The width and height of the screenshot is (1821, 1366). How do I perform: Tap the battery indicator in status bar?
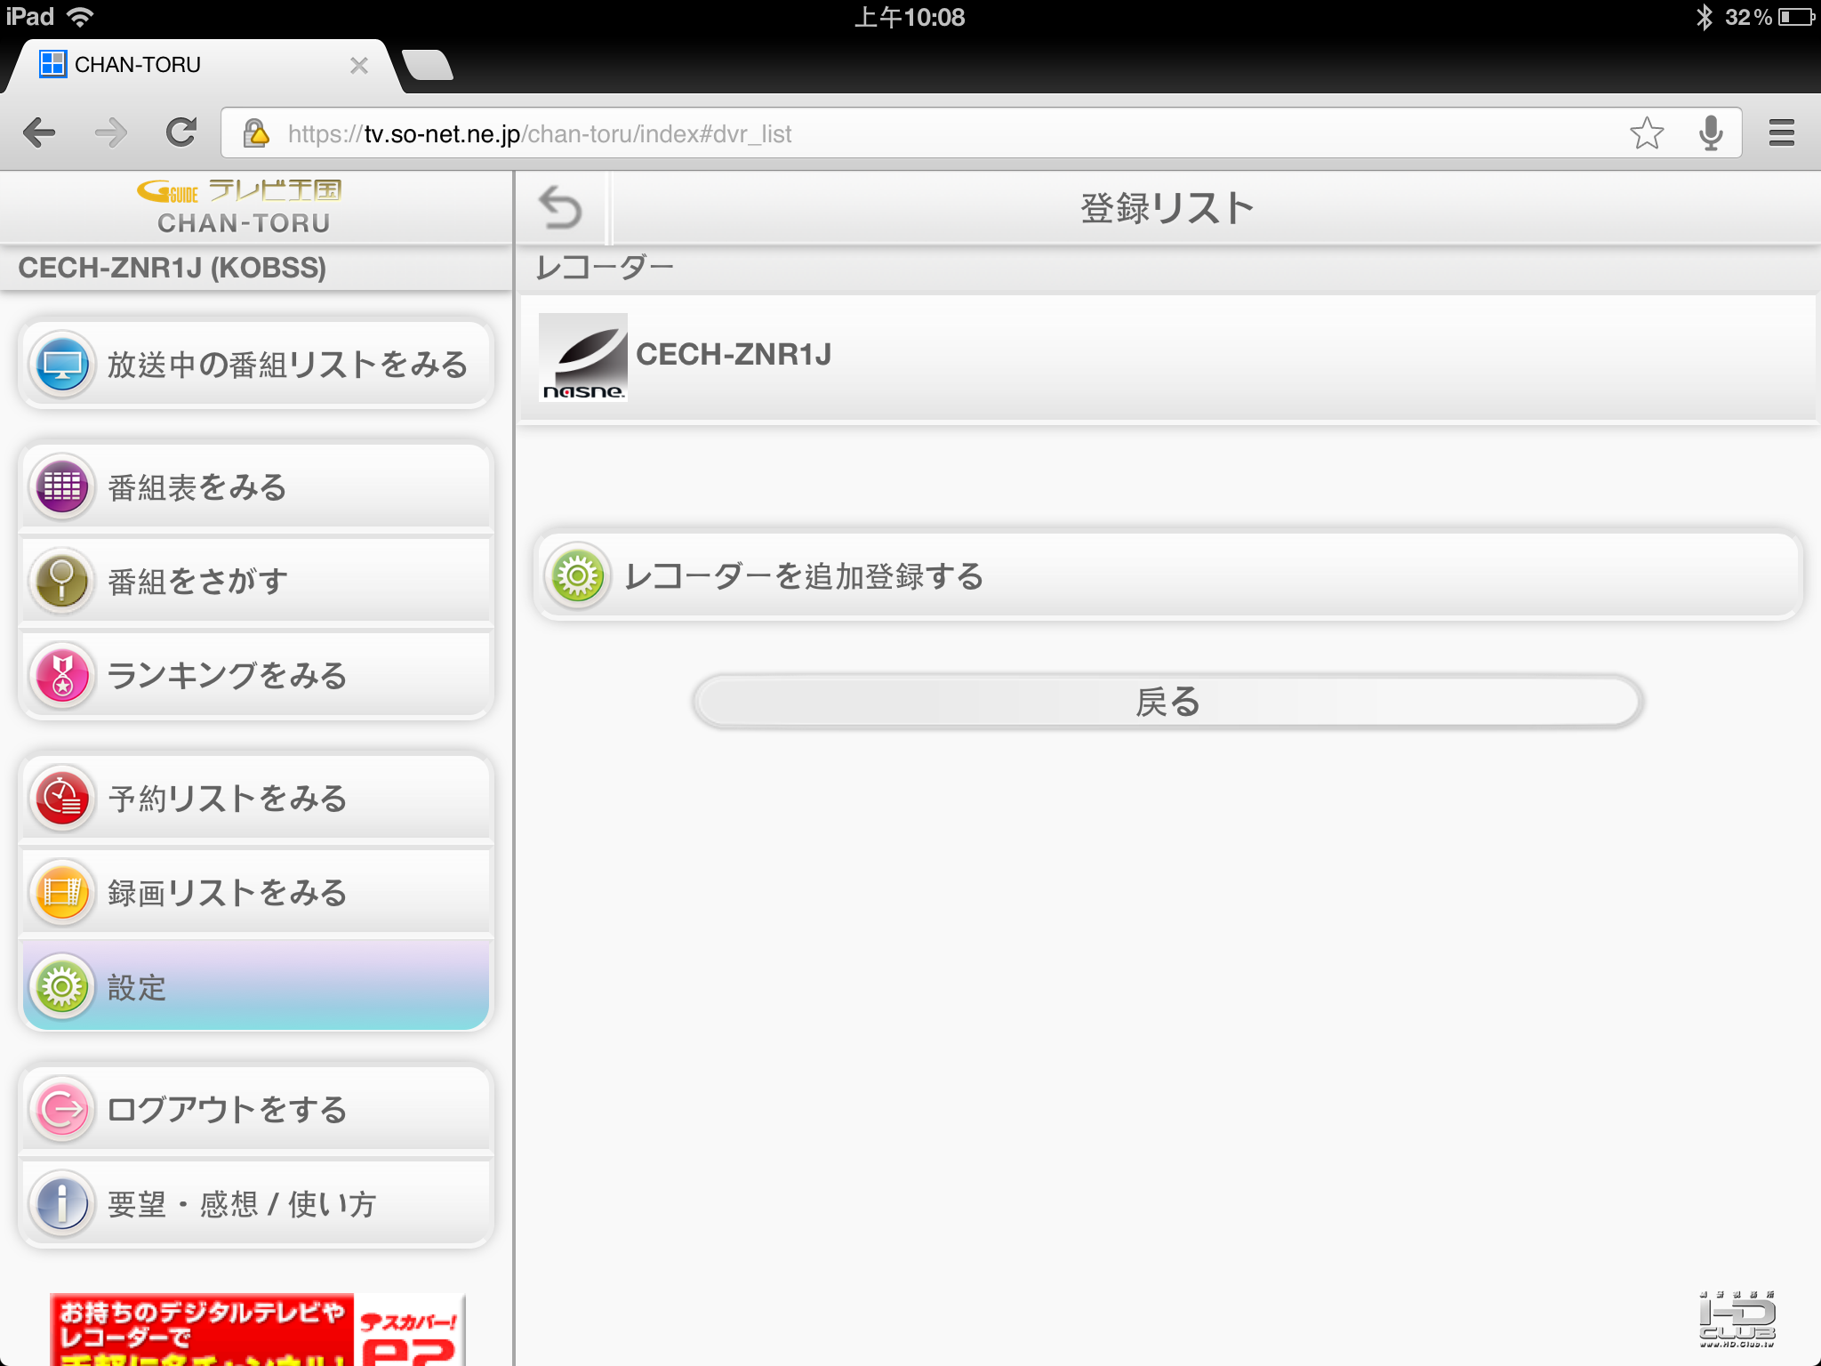point(1796,17)
